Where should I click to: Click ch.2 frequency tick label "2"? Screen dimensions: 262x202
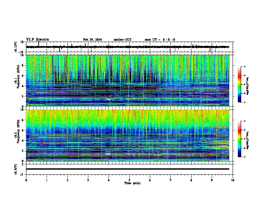point(23,151)
